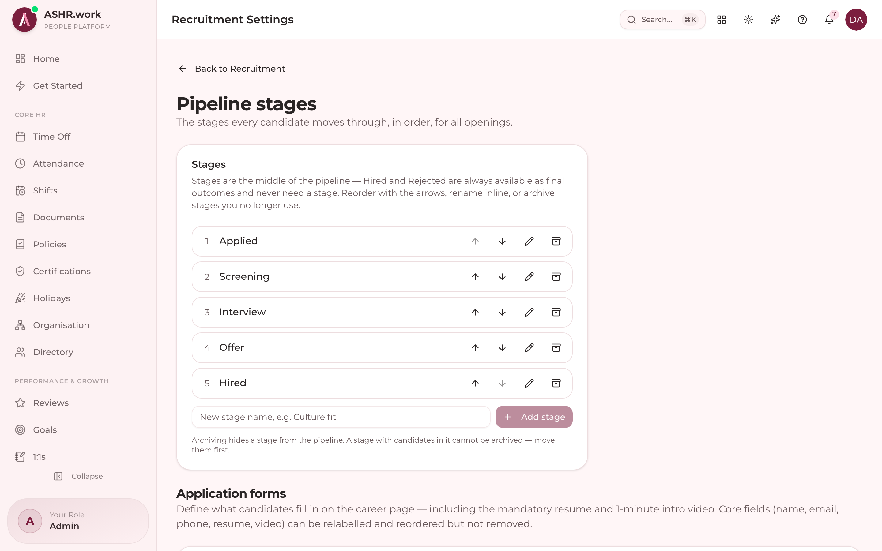882x551 pixels.
Task: Open the Attendance page
Action: (78, 164)
